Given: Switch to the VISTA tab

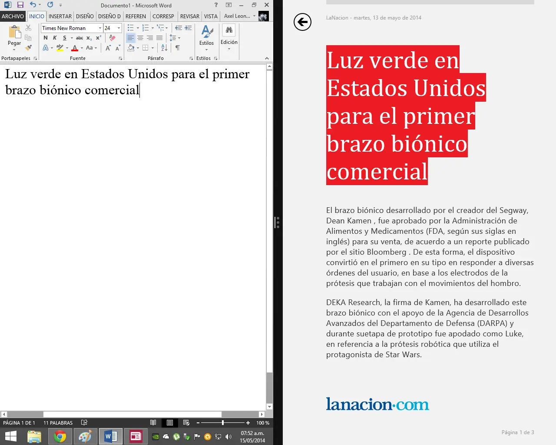Looking at the screenshot, I should pyautogui.click(x=211, y=16).
